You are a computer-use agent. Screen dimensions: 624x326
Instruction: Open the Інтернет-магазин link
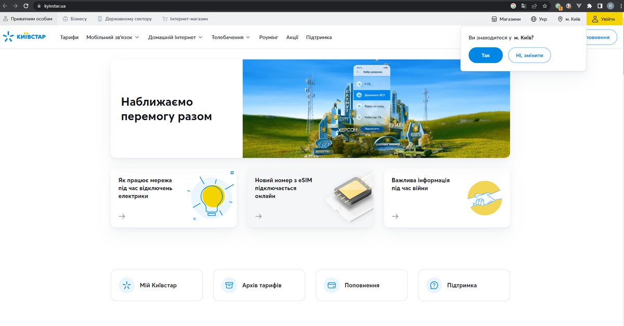(185, 19)
